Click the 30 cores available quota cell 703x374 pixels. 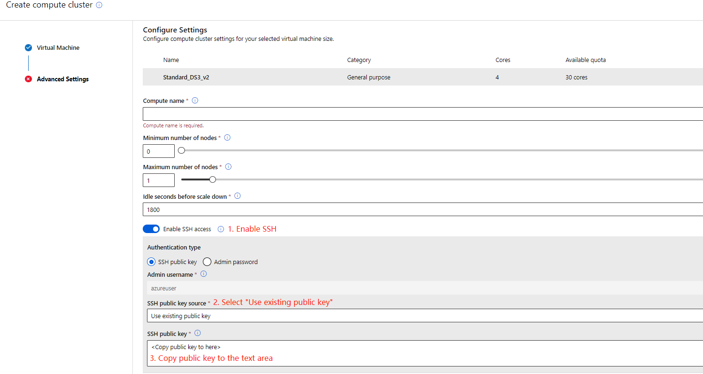576,78
